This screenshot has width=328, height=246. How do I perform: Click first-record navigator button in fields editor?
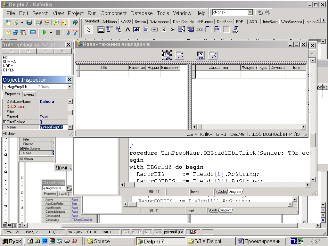(x=11, y=51)
